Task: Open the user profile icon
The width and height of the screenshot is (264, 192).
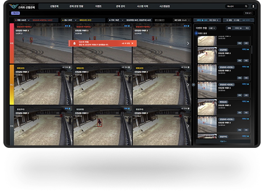Action: coord(253,6)
